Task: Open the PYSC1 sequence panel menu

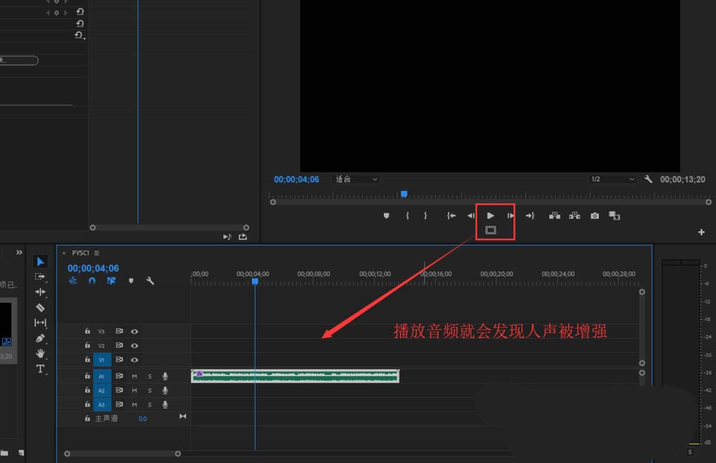Action: point(97,253)
